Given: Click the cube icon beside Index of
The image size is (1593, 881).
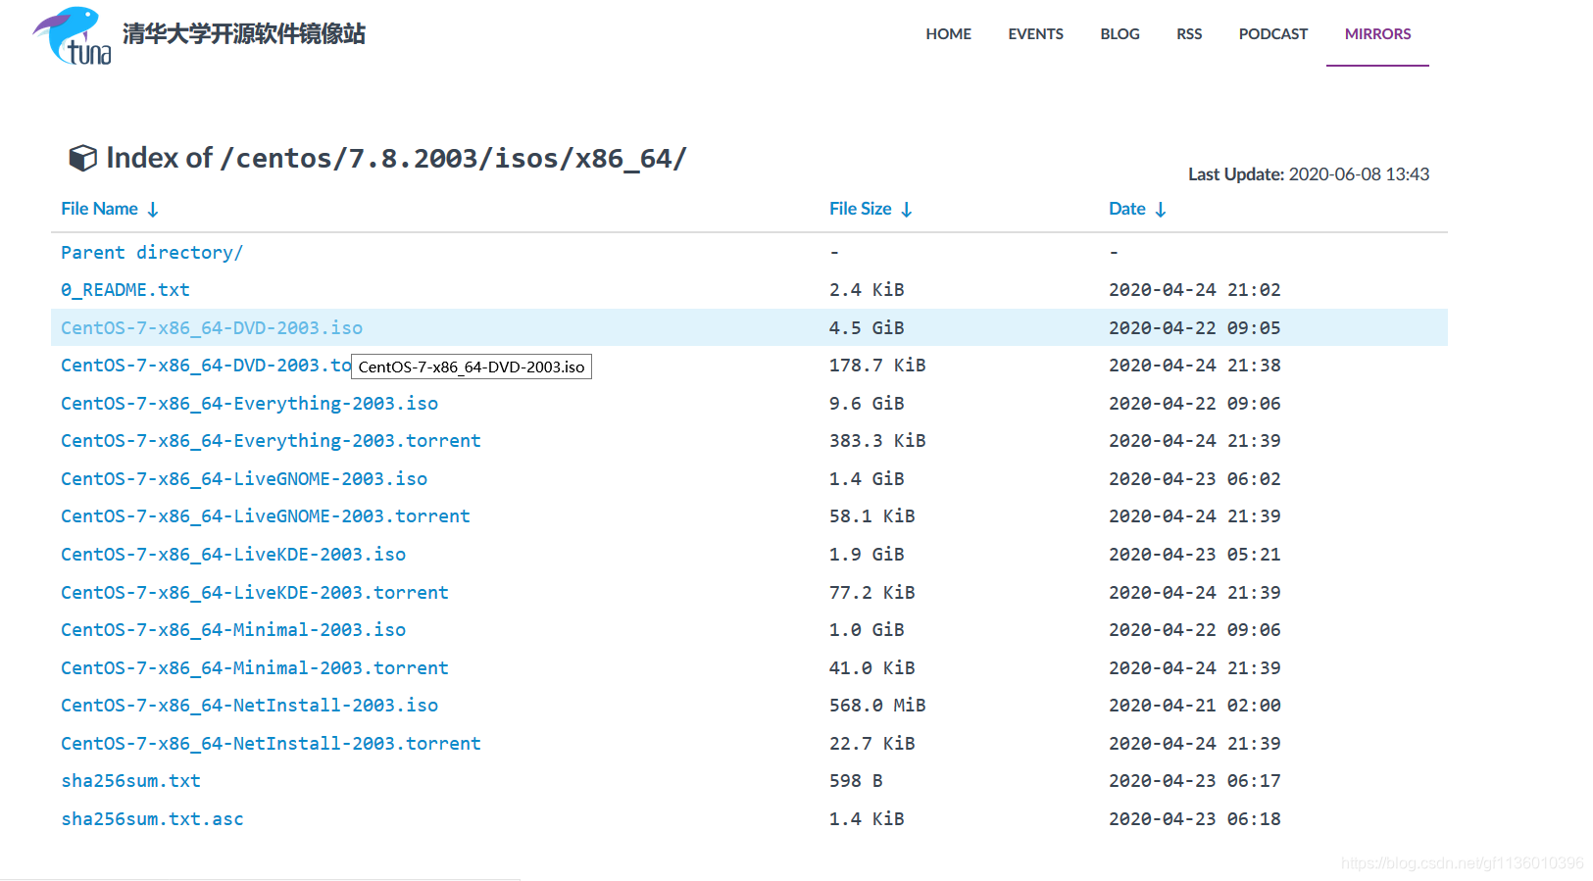Looking at the screenshot, I should [82, 158].
